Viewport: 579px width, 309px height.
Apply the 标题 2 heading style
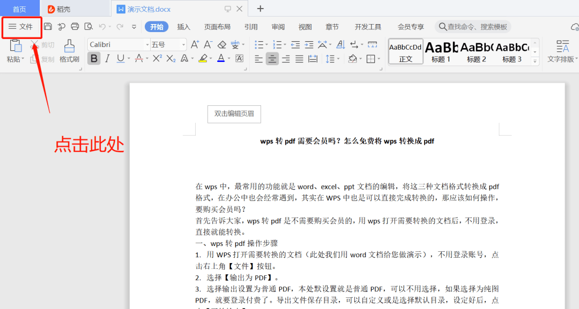pyautogui.click(x=477, y=52)
